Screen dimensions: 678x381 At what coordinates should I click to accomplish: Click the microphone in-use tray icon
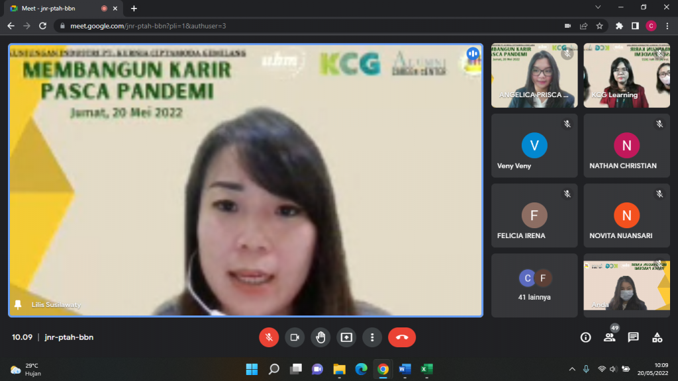tap(586, 369)
